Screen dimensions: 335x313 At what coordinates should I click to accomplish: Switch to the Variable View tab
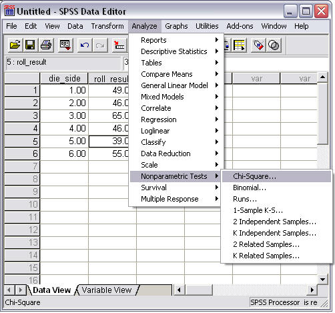pos(107,290)
